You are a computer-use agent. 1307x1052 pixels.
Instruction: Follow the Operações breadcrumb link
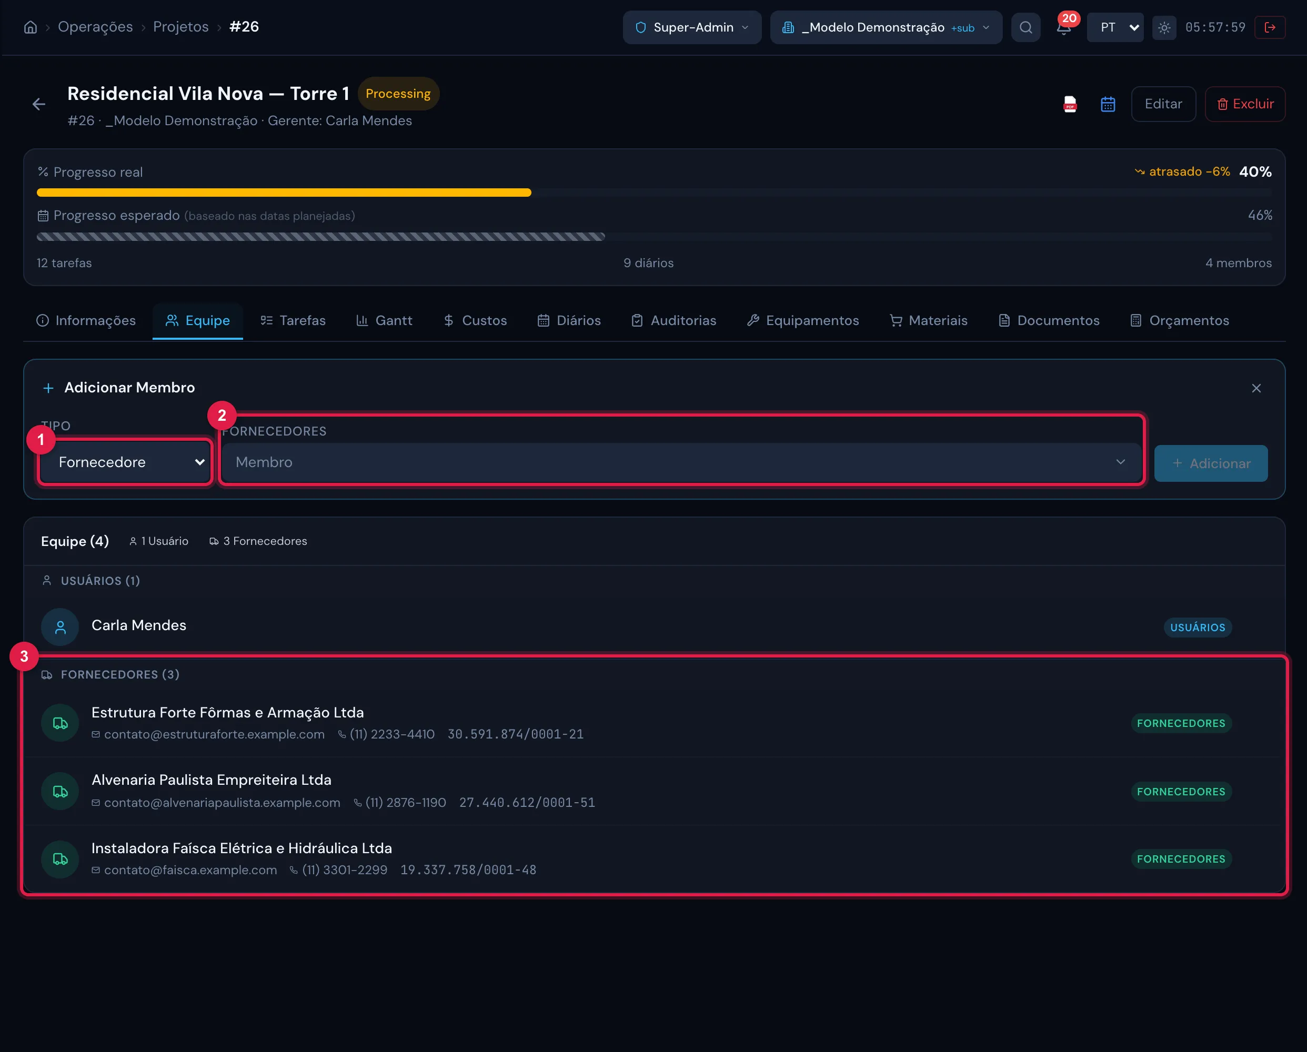[x=95, y=27]
